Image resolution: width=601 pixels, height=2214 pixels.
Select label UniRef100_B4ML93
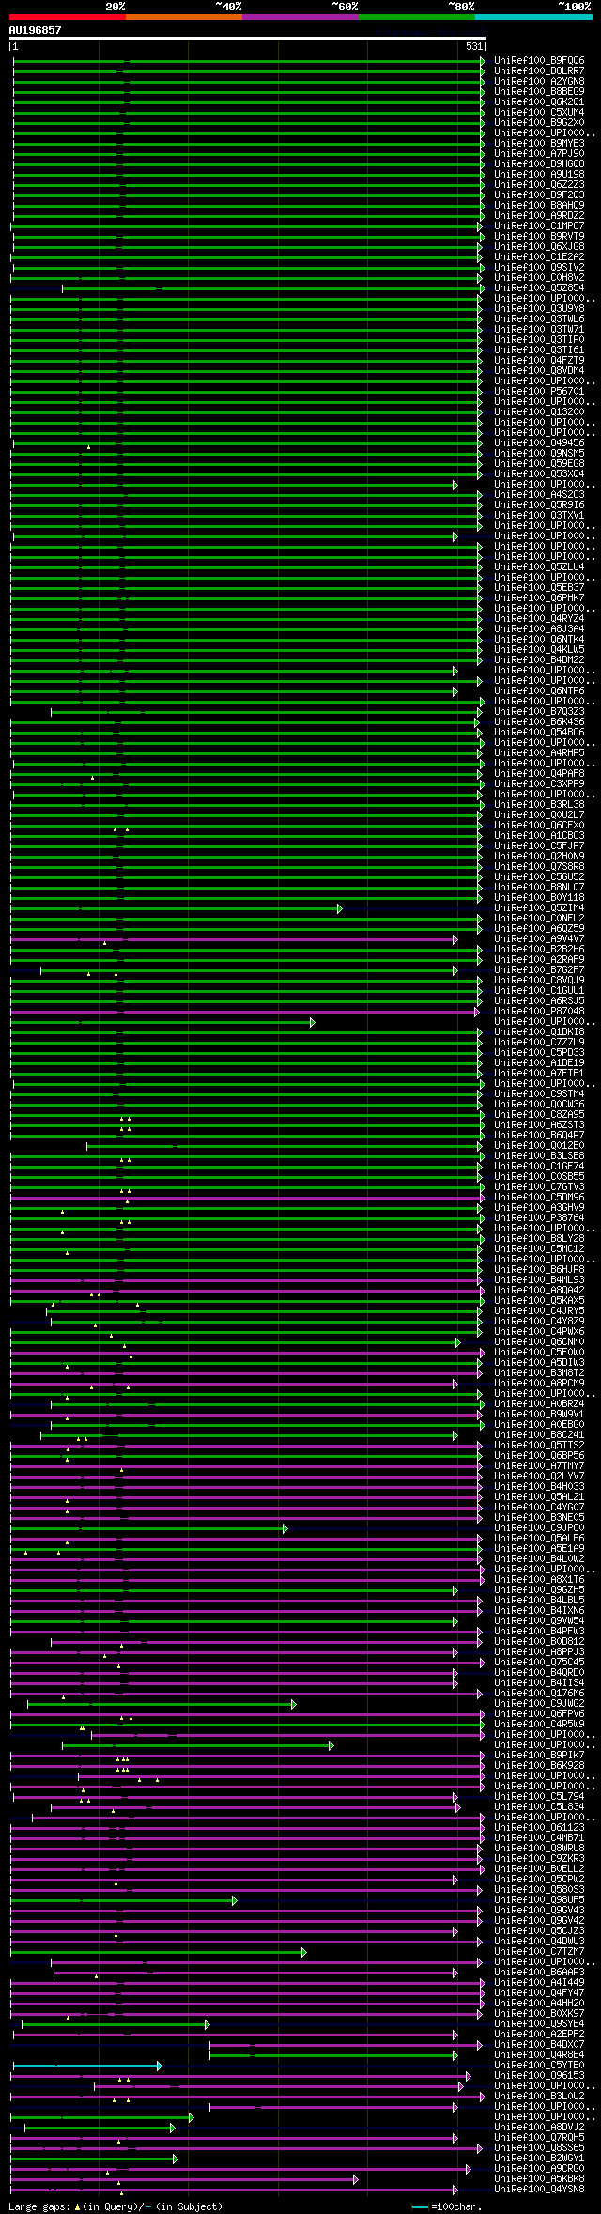point(539,1279)
